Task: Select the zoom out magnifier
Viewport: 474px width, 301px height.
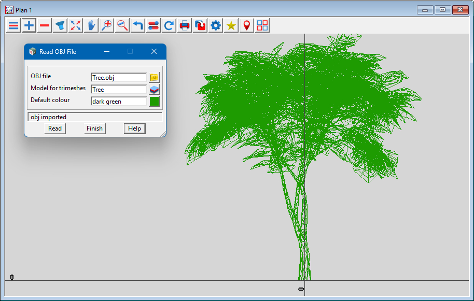Action: tap(122, 25)
